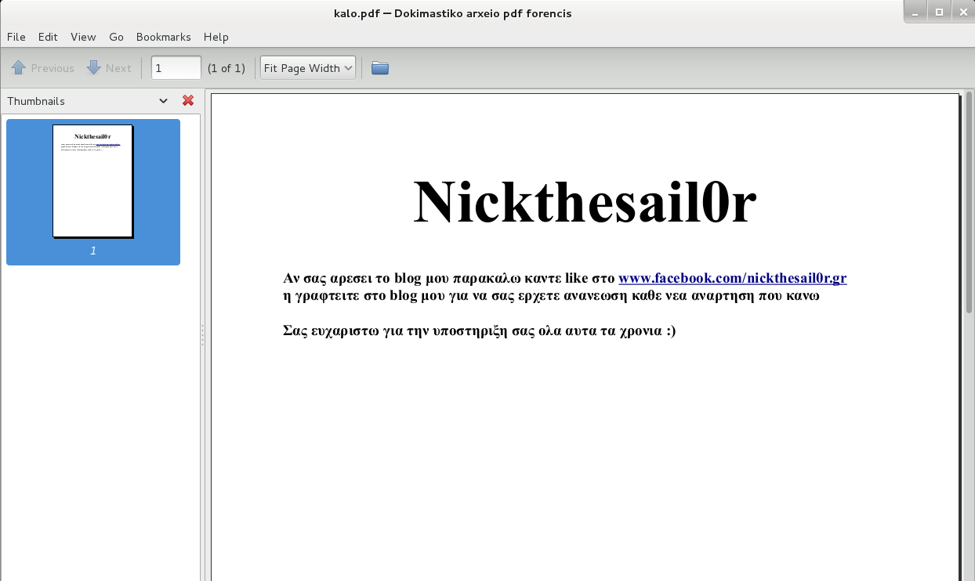Click the Next navigation button
This screenshot has width=975, height=581.
[108, 67]
